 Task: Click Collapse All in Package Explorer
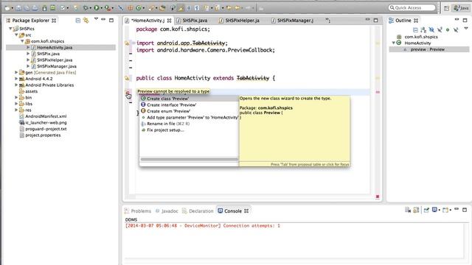point(78,21)
